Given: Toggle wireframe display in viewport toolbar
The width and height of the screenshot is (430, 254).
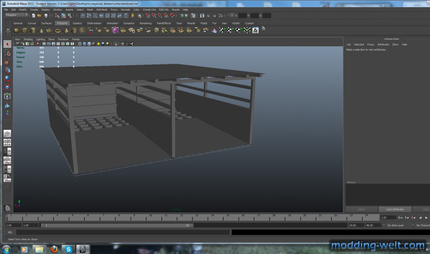Looking at the screenshot, I should click(x=80, y=44).
